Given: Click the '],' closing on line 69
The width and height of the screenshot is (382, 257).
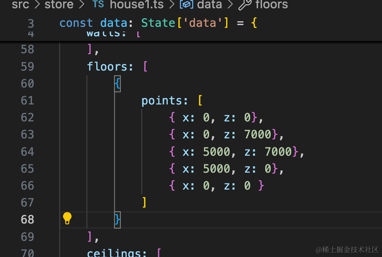Looking at the screenshot, I should (93, 237).
